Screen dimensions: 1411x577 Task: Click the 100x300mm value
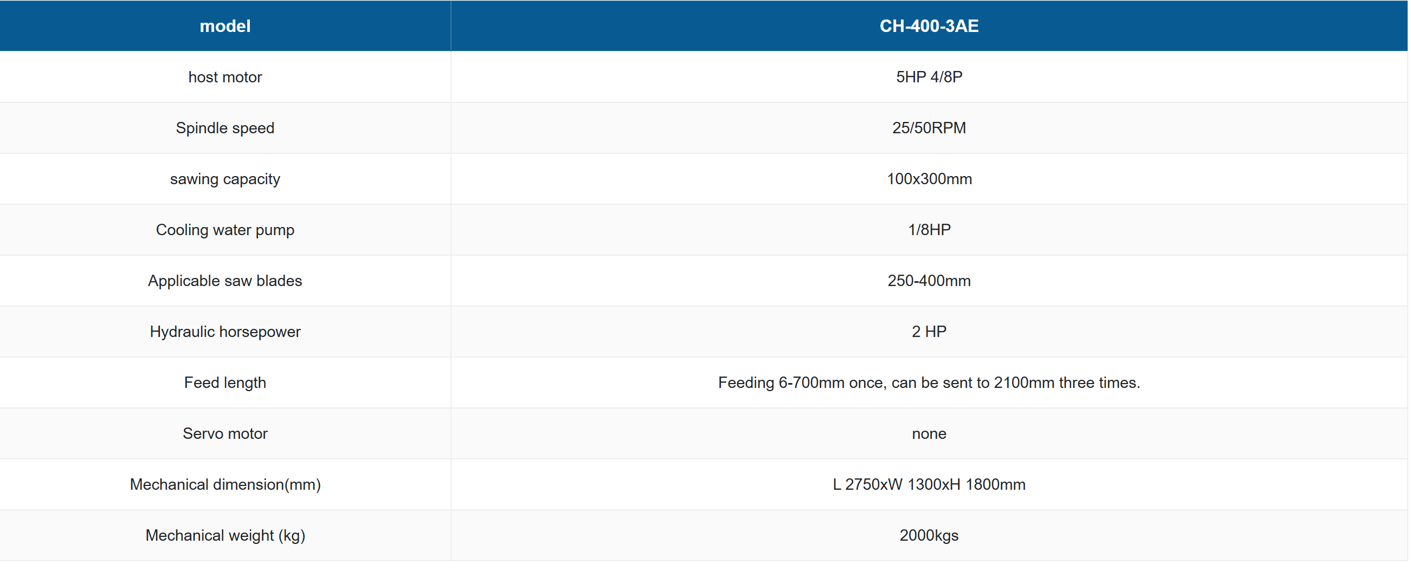929,178
